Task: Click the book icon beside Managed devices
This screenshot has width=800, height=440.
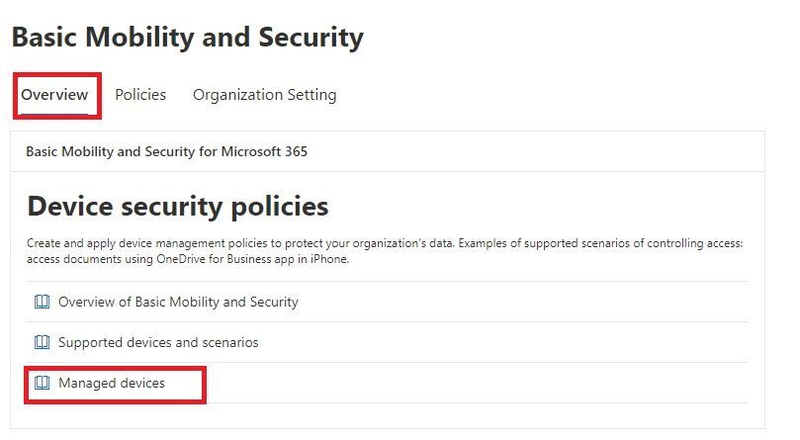Action: pyautogui.click(x=42, y=383)
